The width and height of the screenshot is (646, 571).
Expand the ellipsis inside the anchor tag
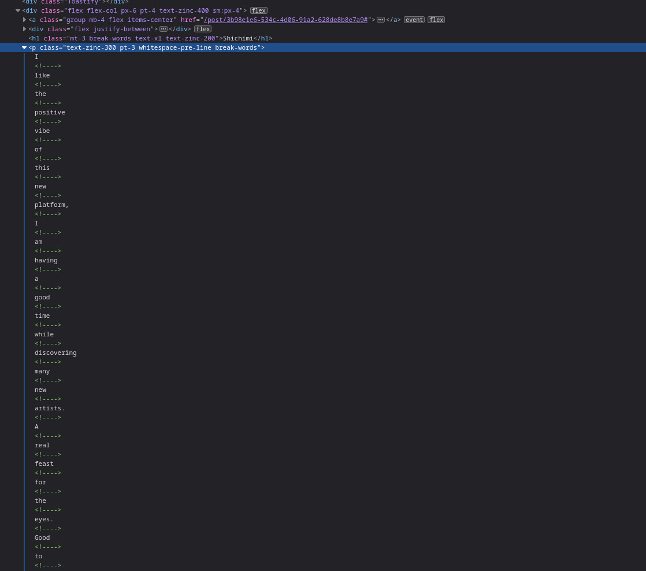(x=381, y=20)
